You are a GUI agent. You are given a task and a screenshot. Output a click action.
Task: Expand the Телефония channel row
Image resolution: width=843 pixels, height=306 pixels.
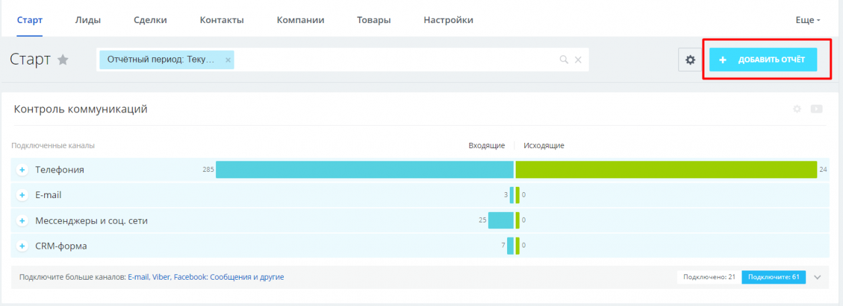click(22, 170)
